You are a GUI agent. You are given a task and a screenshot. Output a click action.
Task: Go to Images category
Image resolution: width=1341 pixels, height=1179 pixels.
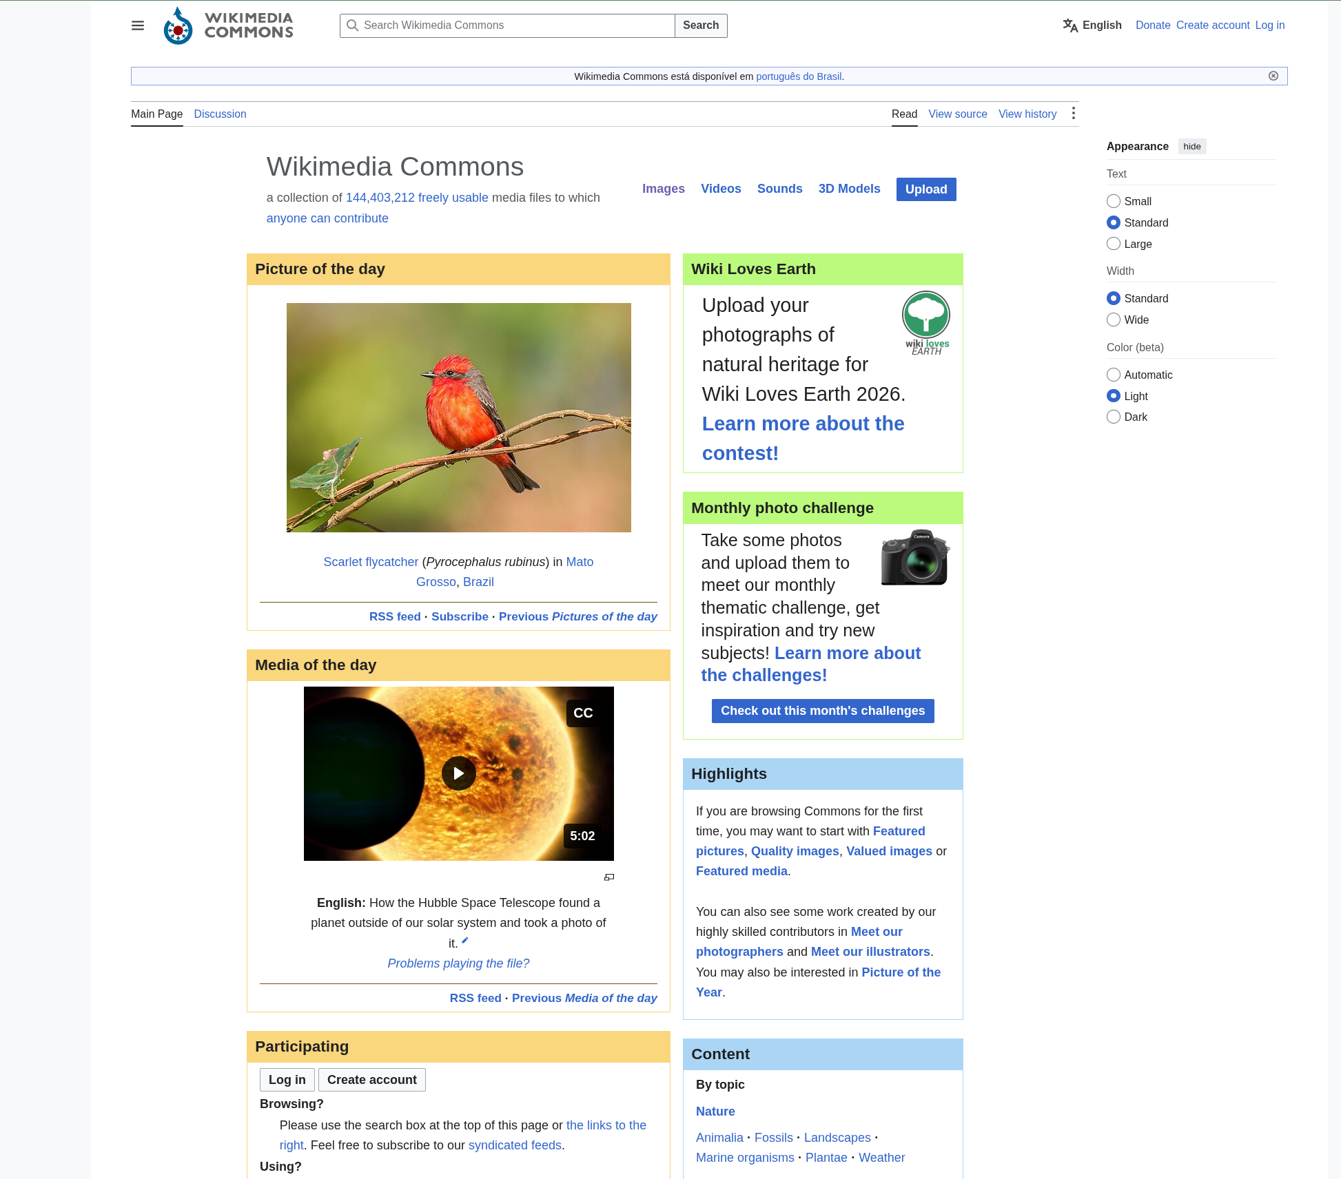click(664, 189)
